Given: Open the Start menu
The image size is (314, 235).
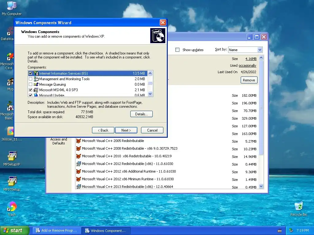Looking at the screenshot, I should [x=14, y=230].
